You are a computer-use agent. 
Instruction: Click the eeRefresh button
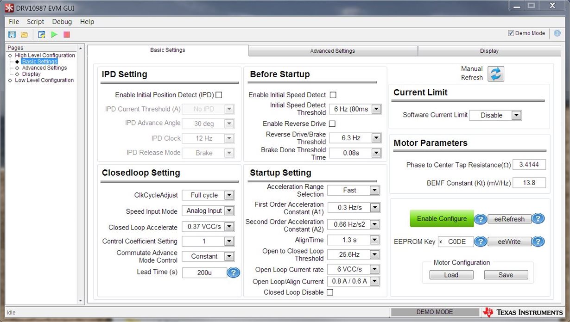[509, 219]
